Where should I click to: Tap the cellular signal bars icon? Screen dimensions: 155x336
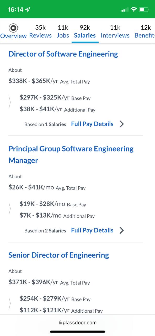[125, 10]
